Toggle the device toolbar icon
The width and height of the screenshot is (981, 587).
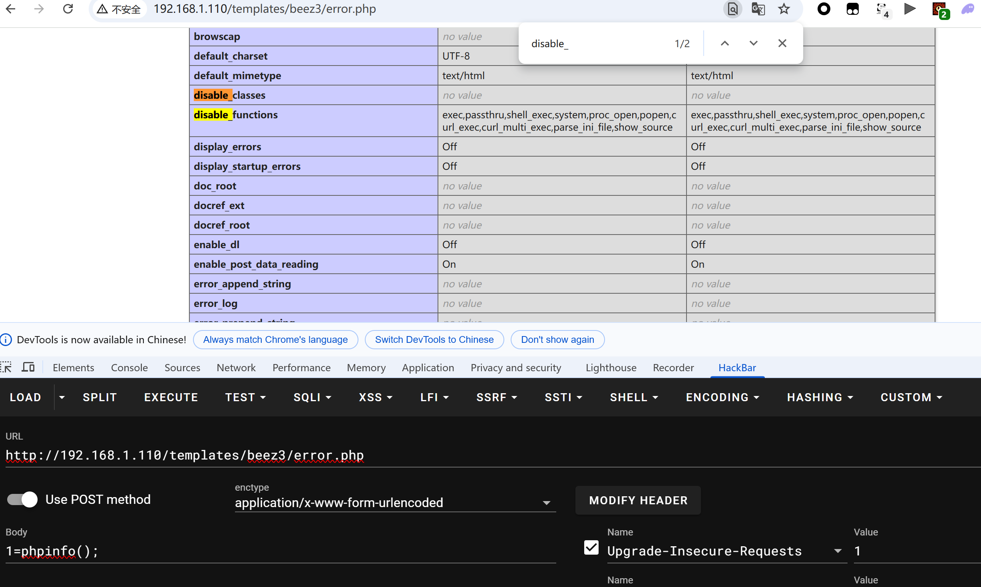pos(28,367)
